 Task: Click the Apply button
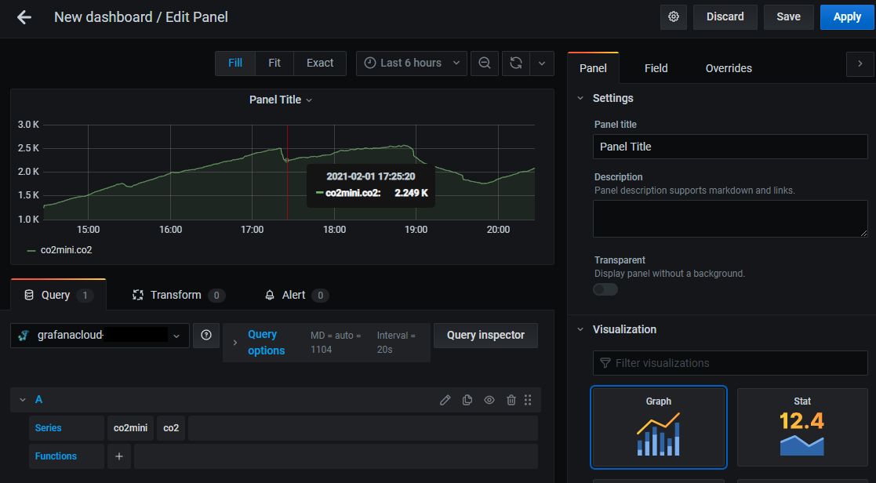pos(847,16)
